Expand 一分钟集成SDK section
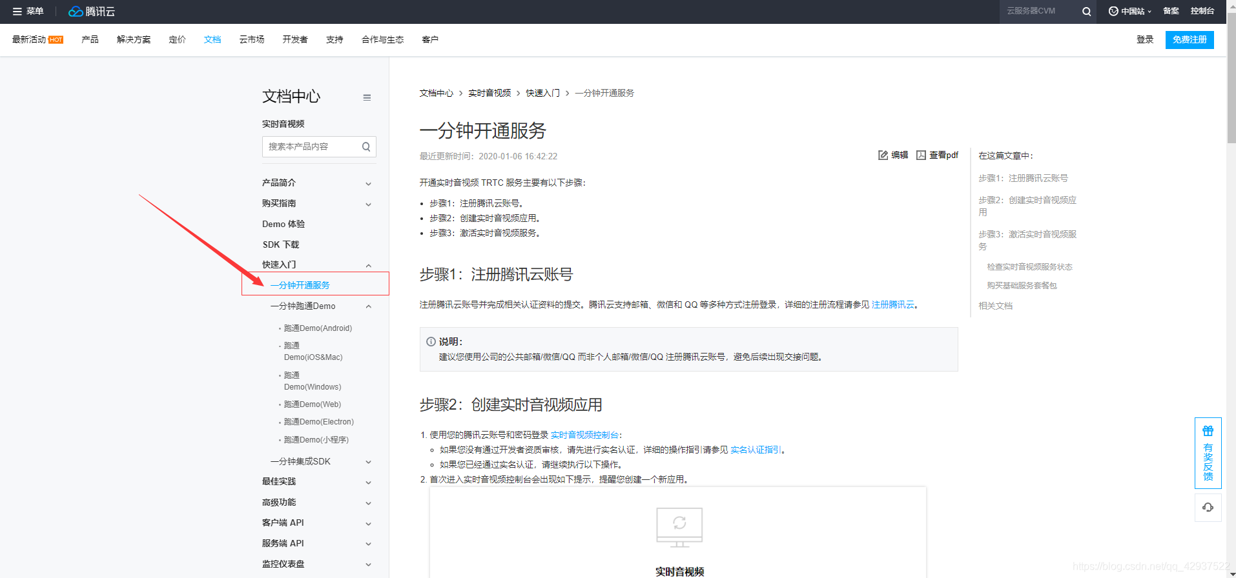This screenshot has width=1236, height=578. [x=368, y=462]
